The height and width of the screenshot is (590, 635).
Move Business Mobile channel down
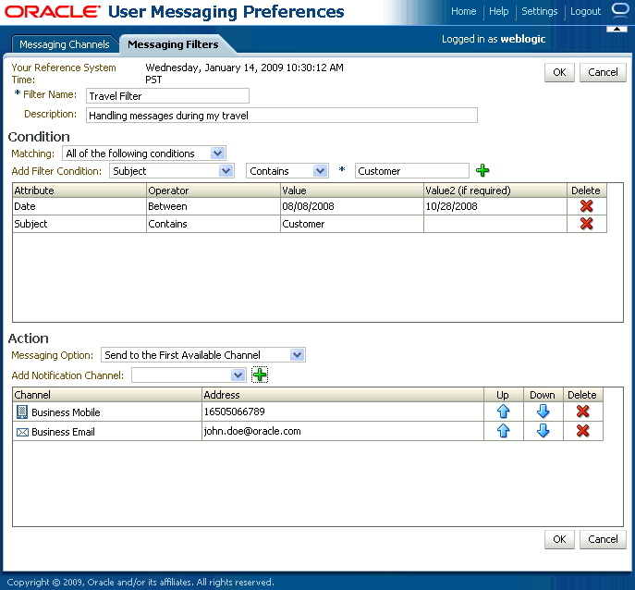(543, 412)
